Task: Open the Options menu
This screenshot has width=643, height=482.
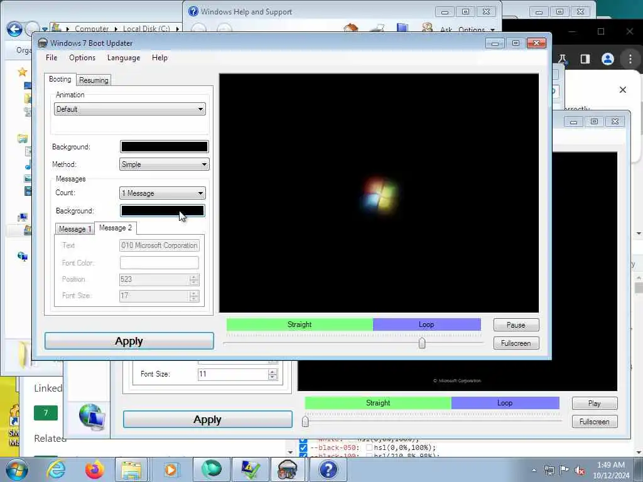Action: pyautogui.click(x=82, y=58)
